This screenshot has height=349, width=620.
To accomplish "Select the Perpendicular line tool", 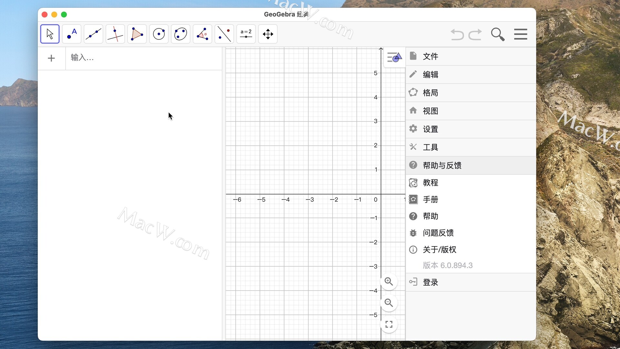I will tap(115, 34).
